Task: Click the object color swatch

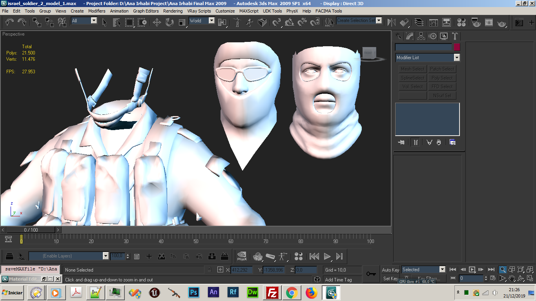Action: [x=457, y=47]
